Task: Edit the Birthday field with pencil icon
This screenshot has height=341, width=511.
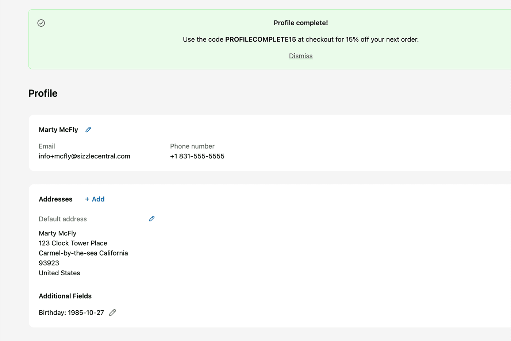Action: (x=113, y=313)
